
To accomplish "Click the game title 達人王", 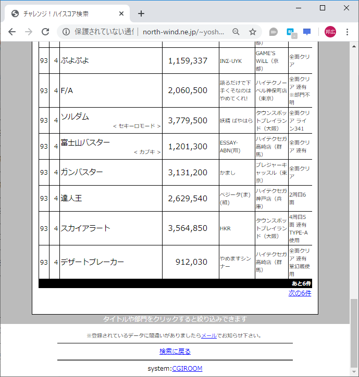I will click(71, 198).
